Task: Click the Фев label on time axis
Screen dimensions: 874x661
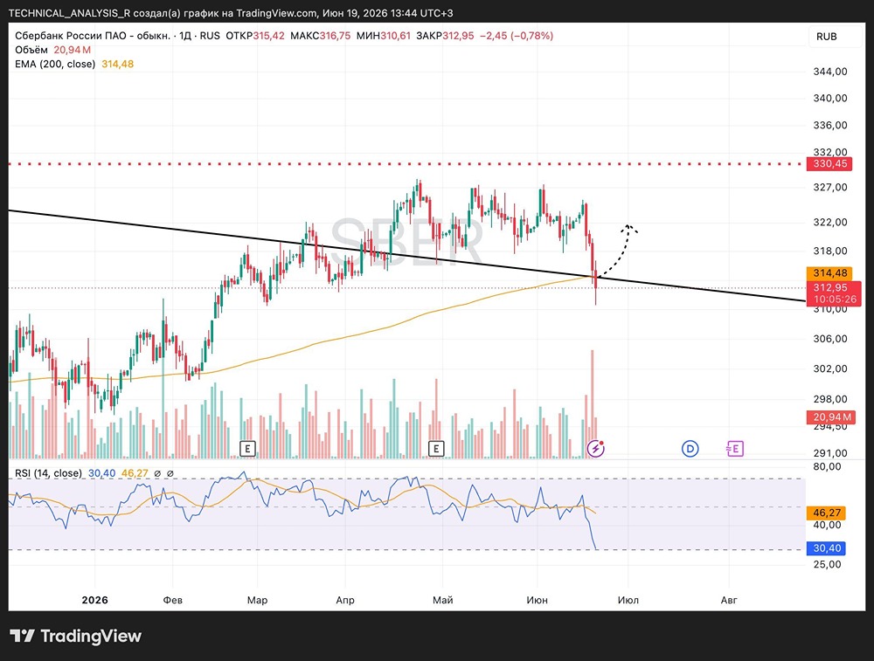Action: 173,600
